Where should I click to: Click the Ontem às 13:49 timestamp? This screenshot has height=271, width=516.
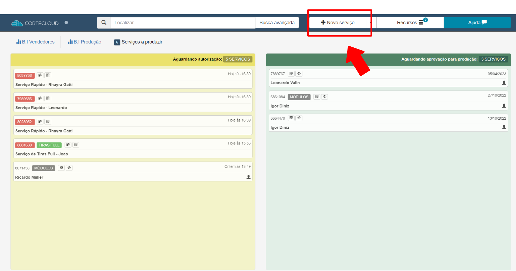click(238, 166)
